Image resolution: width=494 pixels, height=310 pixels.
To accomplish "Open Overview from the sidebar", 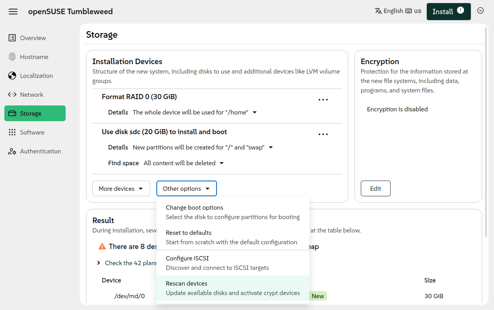I will pos(33,38).
